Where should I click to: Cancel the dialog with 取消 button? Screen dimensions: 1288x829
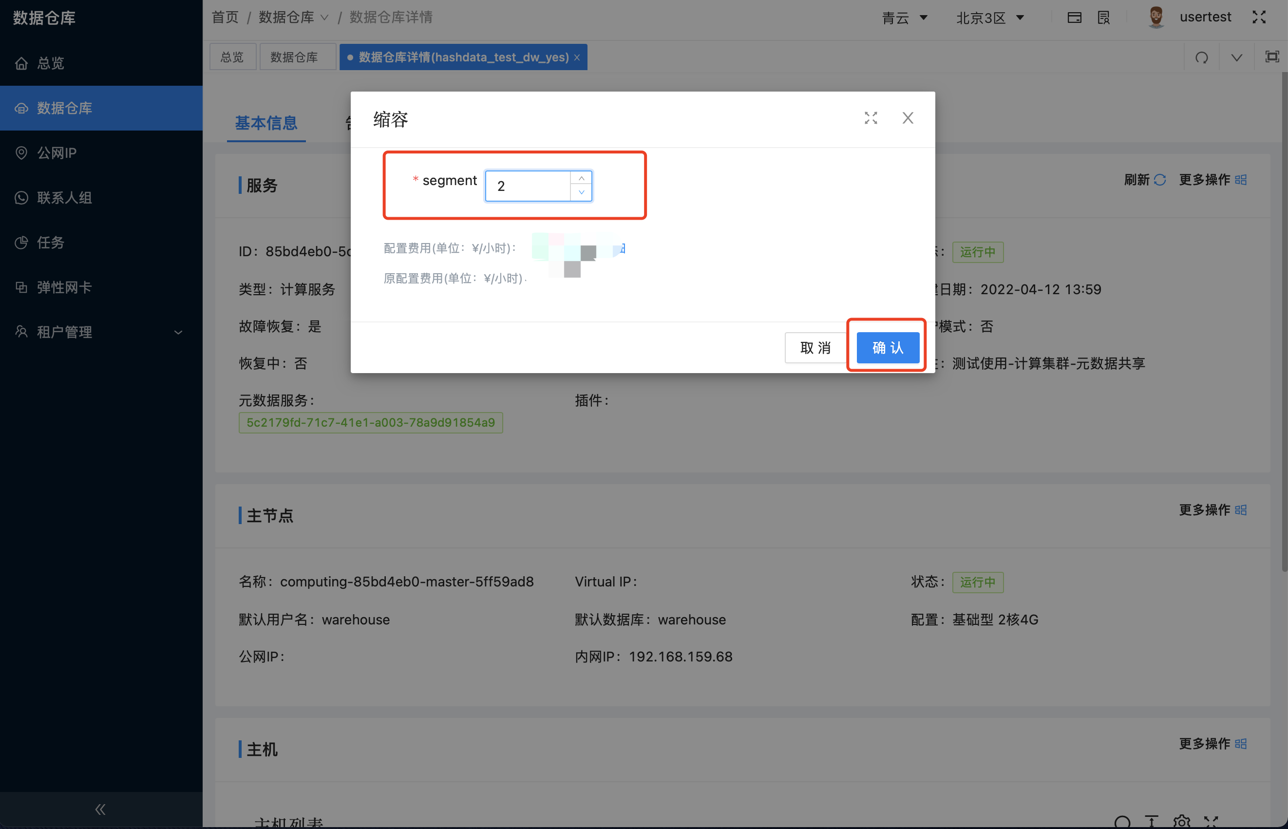click(x=815, y=347)
